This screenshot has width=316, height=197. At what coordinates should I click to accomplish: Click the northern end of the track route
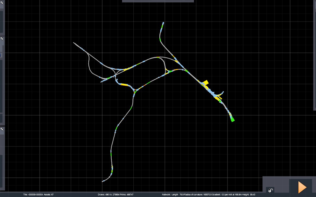(x=163, y=23)
